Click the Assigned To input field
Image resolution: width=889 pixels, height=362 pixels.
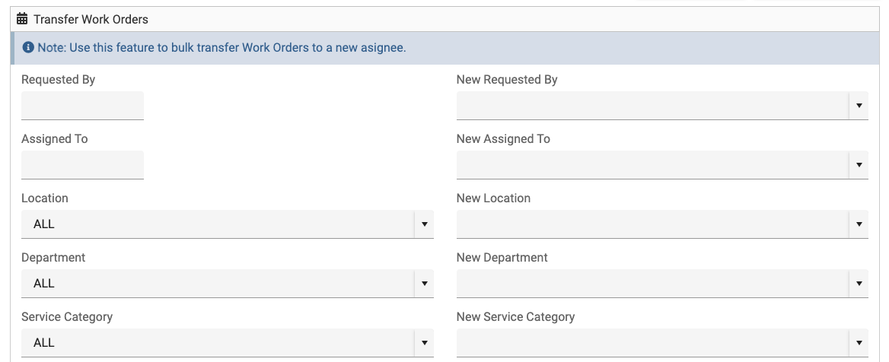(82, 165)
